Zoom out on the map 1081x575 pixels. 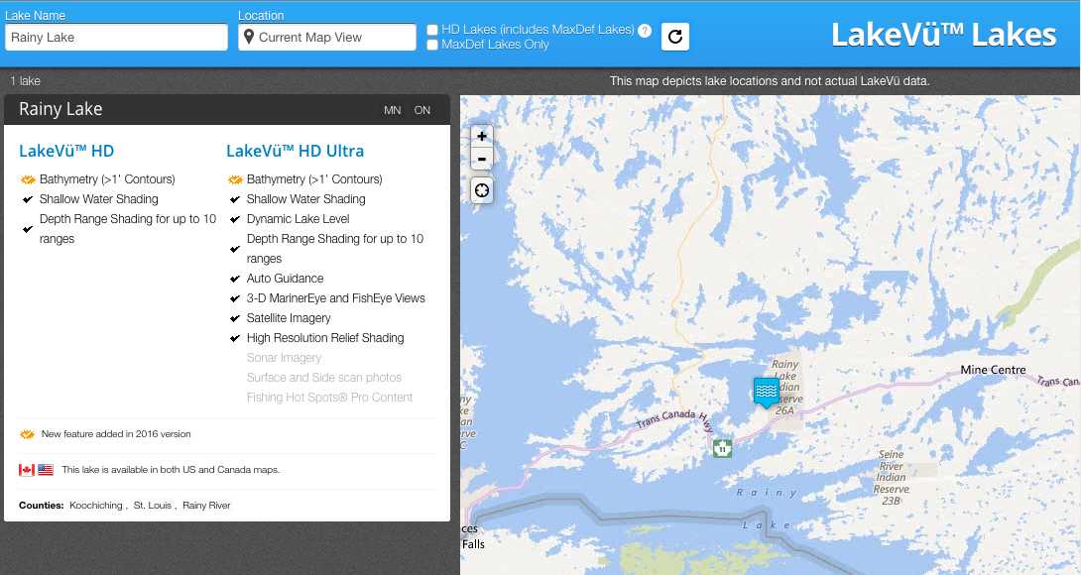point(482,159)
